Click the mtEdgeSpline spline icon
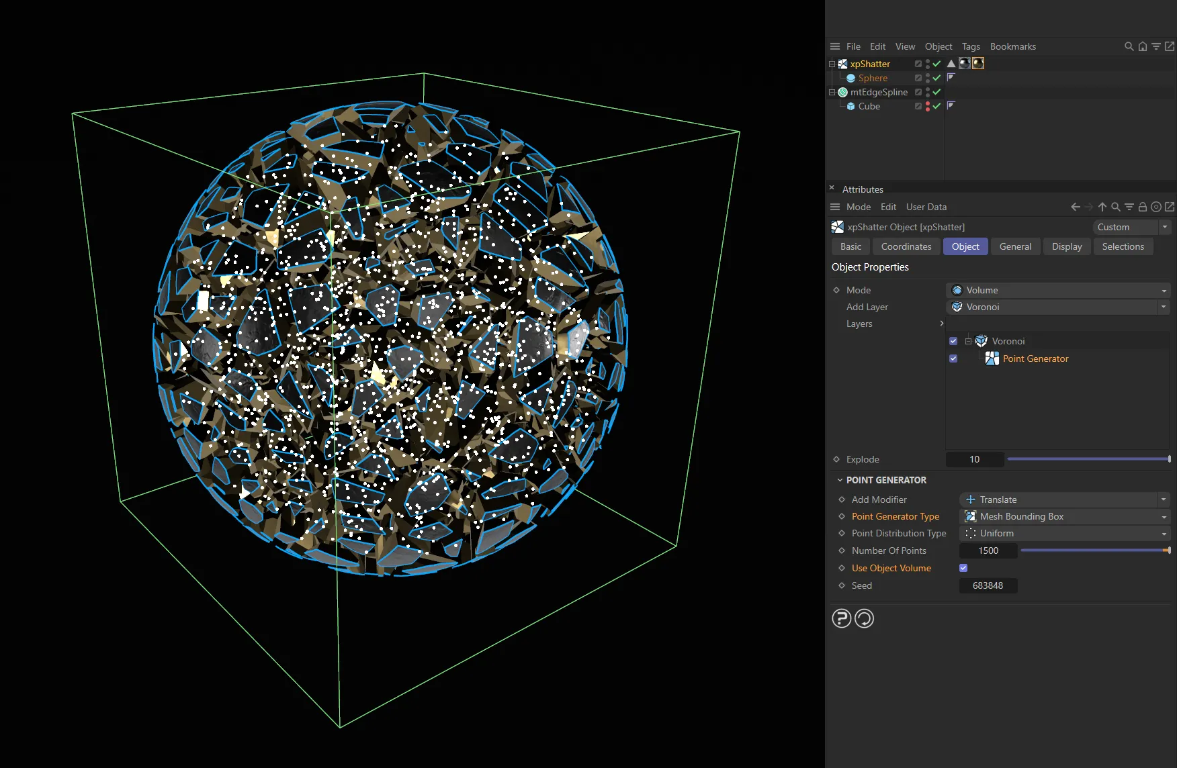The height and width of the screenshot is (768, 1177). 843,93
